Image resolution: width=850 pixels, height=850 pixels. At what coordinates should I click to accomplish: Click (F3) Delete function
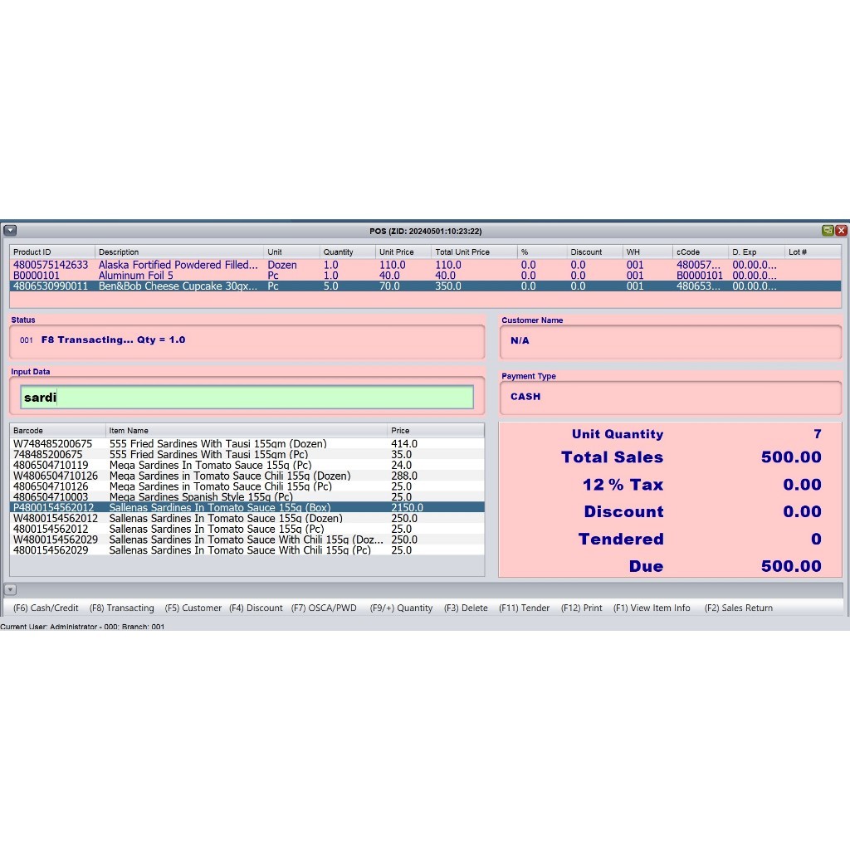(x=467, y=608)
